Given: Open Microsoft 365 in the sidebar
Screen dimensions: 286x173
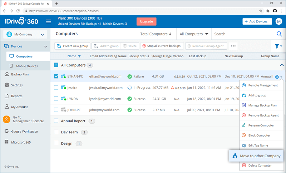Looking at the screenshot, I should [18, 142].
